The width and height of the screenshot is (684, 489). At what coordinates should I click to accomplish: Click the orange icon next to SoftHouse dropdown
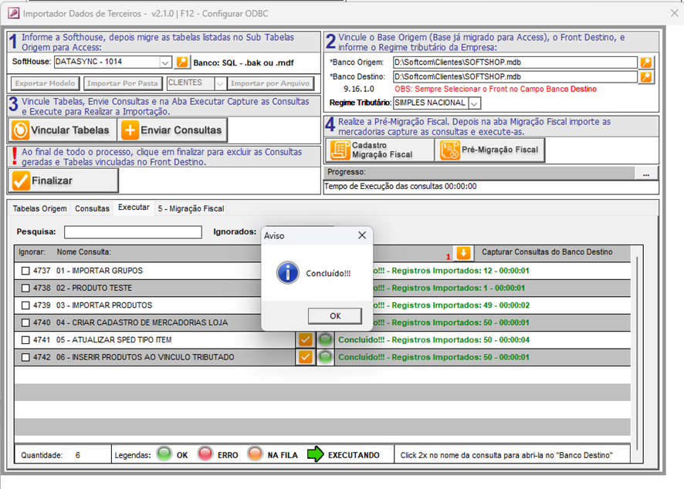(182, 62)
